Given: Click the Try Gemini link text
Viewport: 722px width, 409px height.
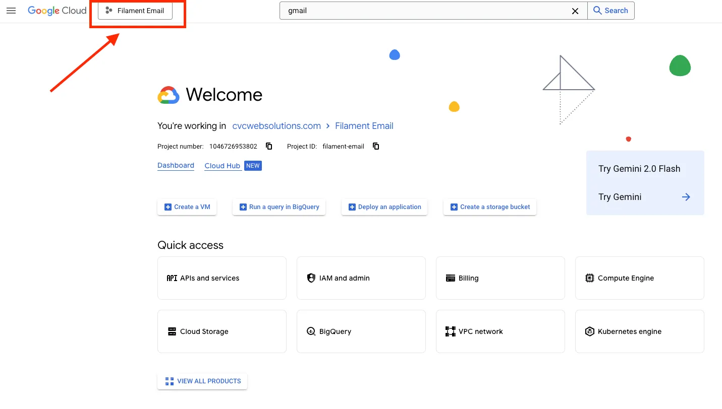Looking at the screenshot, I should [620, 197].
